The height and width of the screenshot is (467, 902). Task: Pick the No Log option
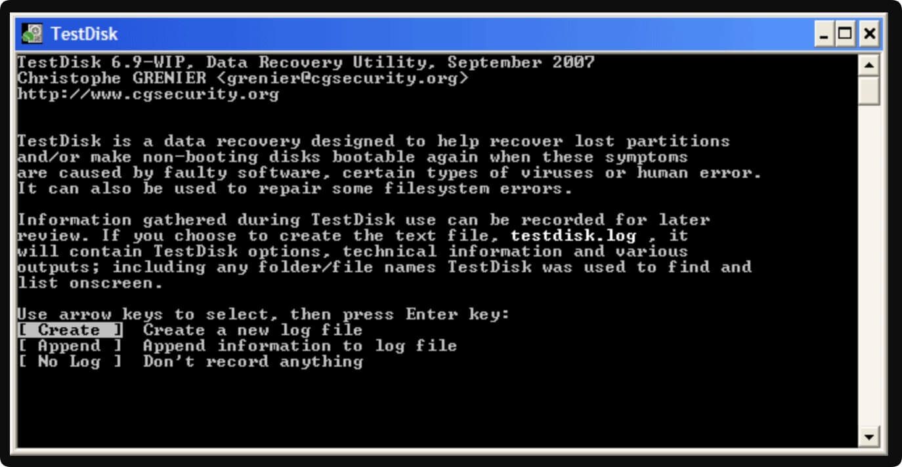tap(70, 361)
